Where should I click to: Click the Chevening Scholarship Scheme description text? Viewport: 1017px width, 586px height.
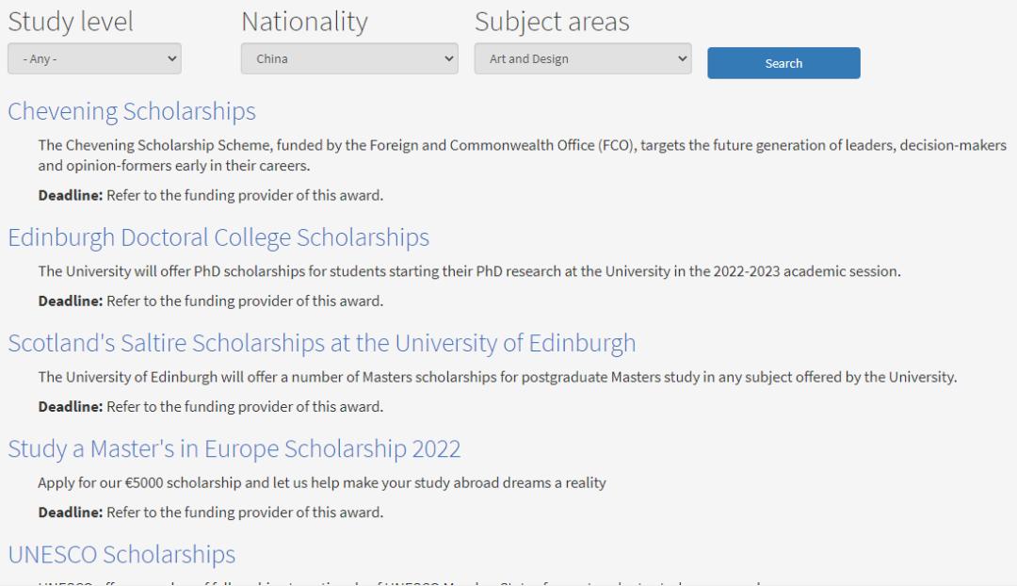522,155
